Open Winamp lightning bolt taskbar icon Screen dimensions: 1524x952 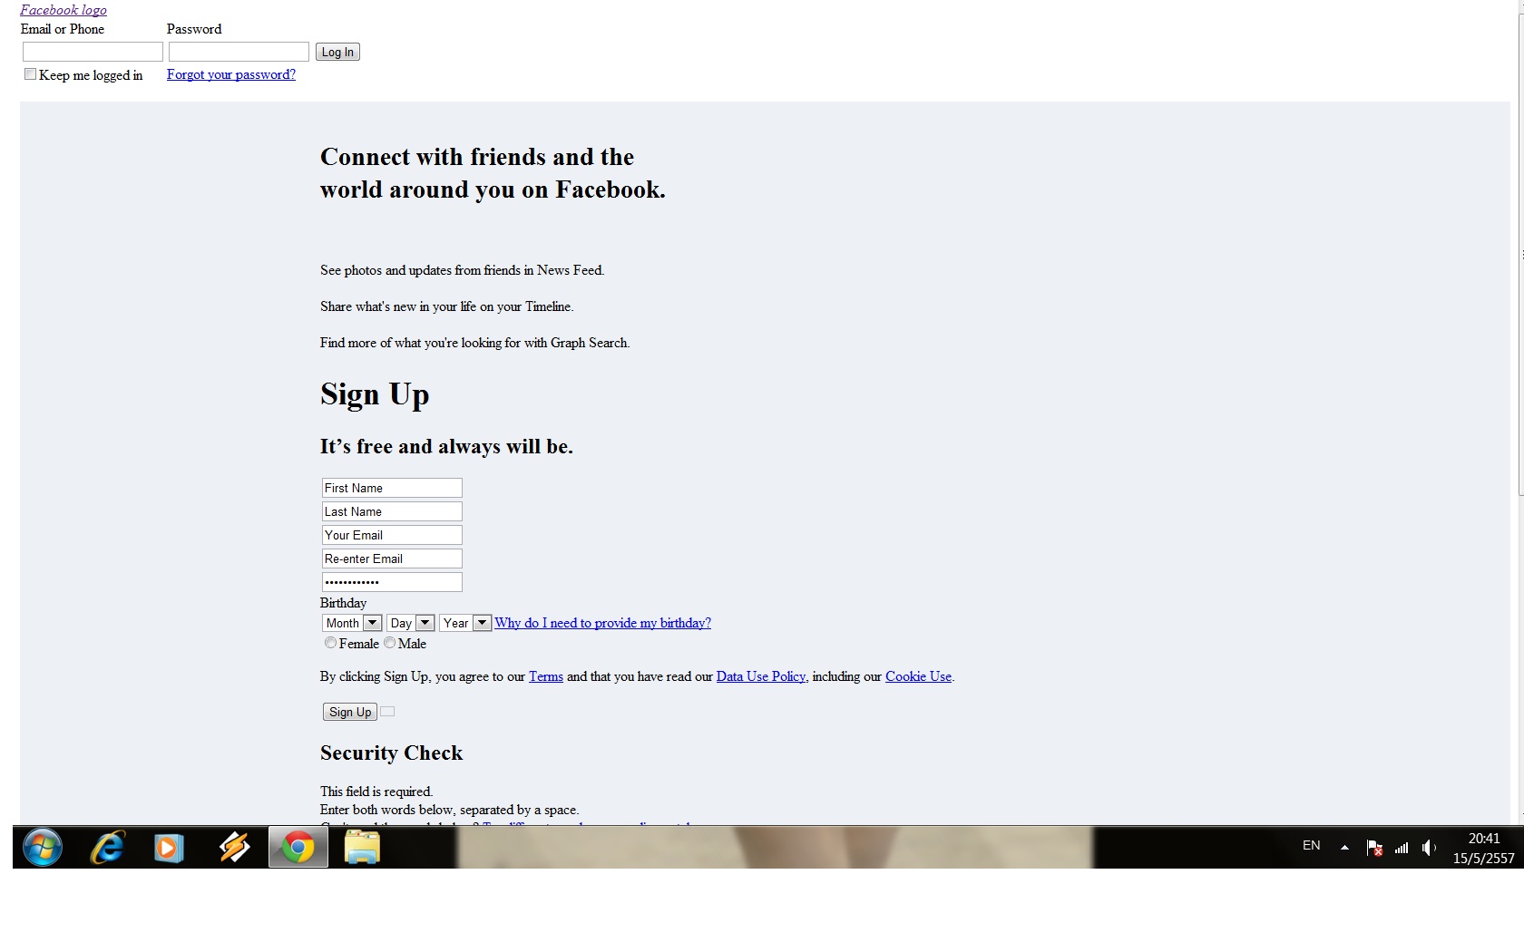coord(234,848)
